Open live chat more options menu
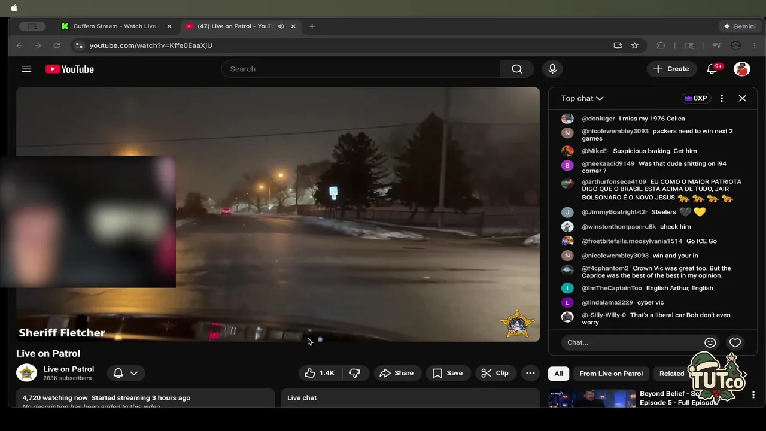This screenshot has width=766, height=431. point(722,98)
